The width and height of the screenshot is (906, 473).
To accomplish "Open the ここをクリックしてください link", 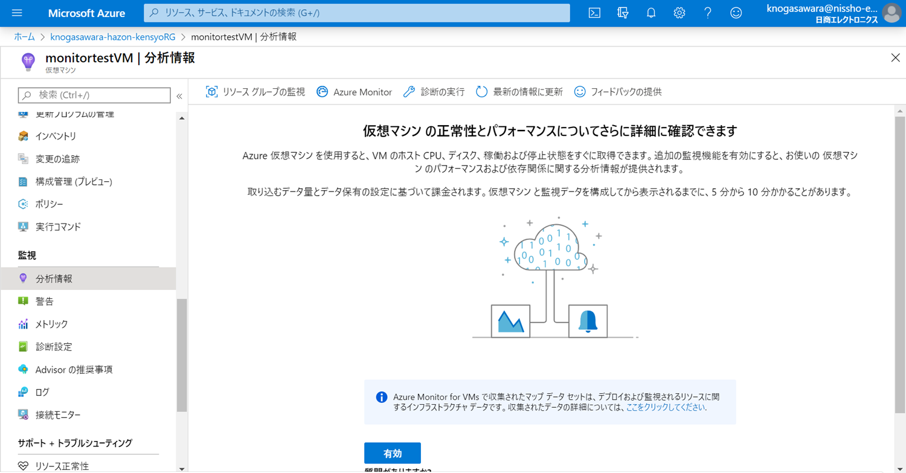I will [x=666, y=407].
